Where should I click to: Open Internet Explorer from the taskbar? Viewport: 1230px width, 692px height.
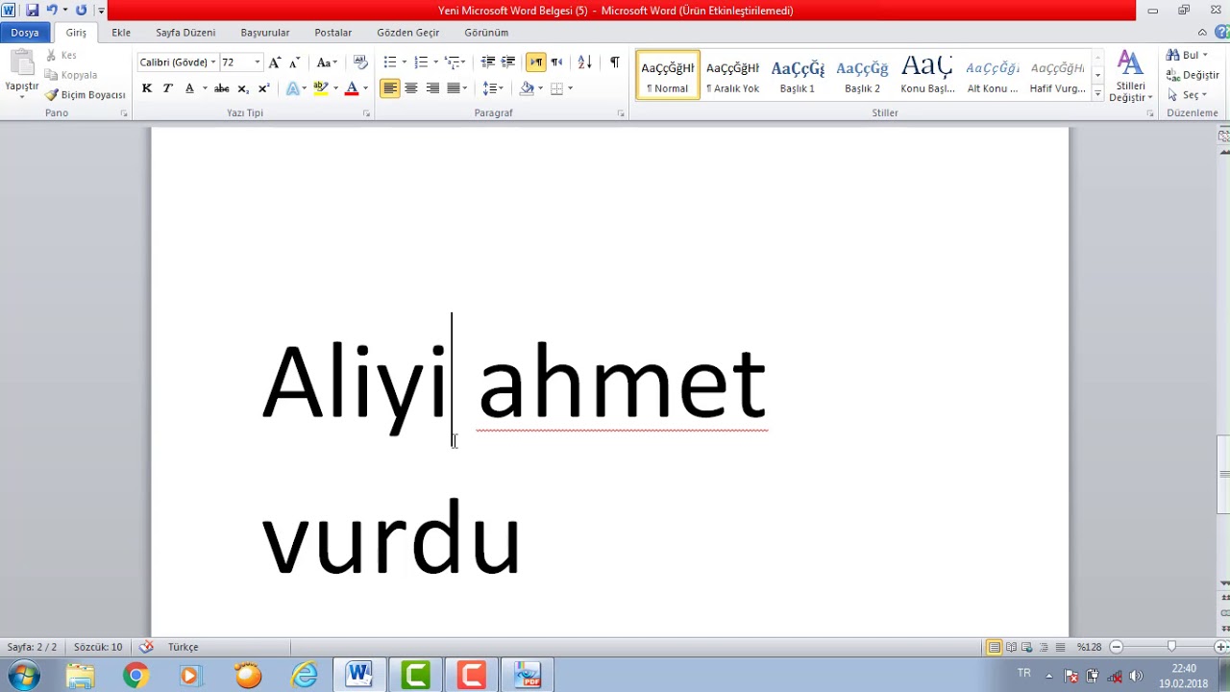pyautogui.click(x=304, y=676)
